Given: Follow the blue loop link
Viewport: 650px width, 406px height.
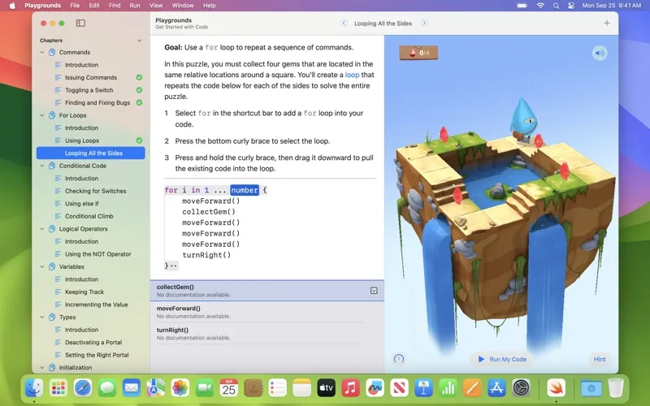Looking at the screenshot, I should click(352, 75).
